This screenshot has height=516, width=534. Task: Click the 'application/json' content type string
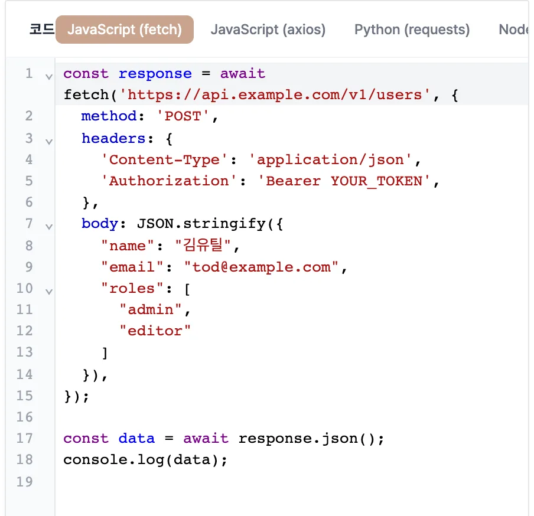[330, 160]
